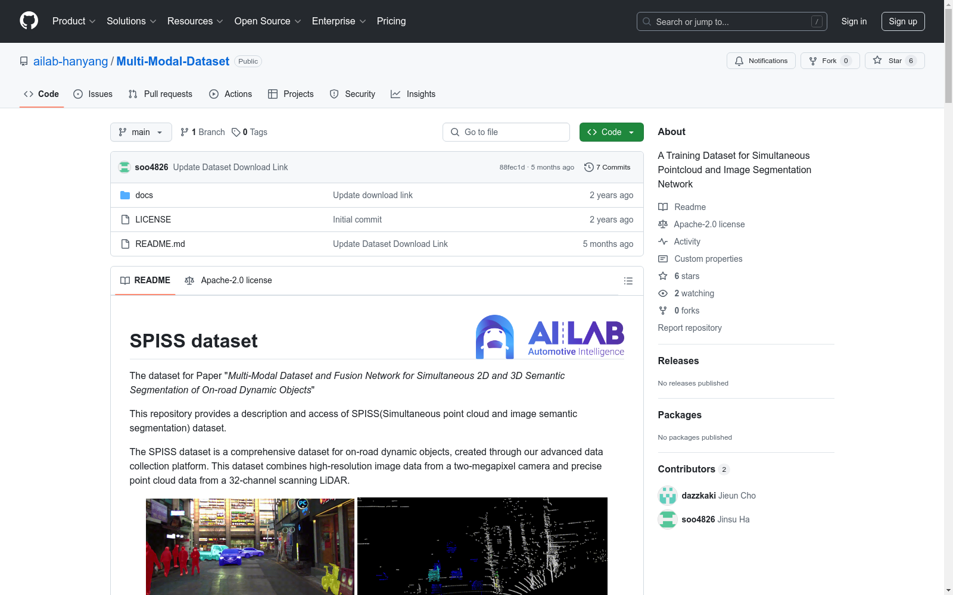
Task: Open the 7 Commits history link
Action: pyautogui.click(x=608, y=167)
